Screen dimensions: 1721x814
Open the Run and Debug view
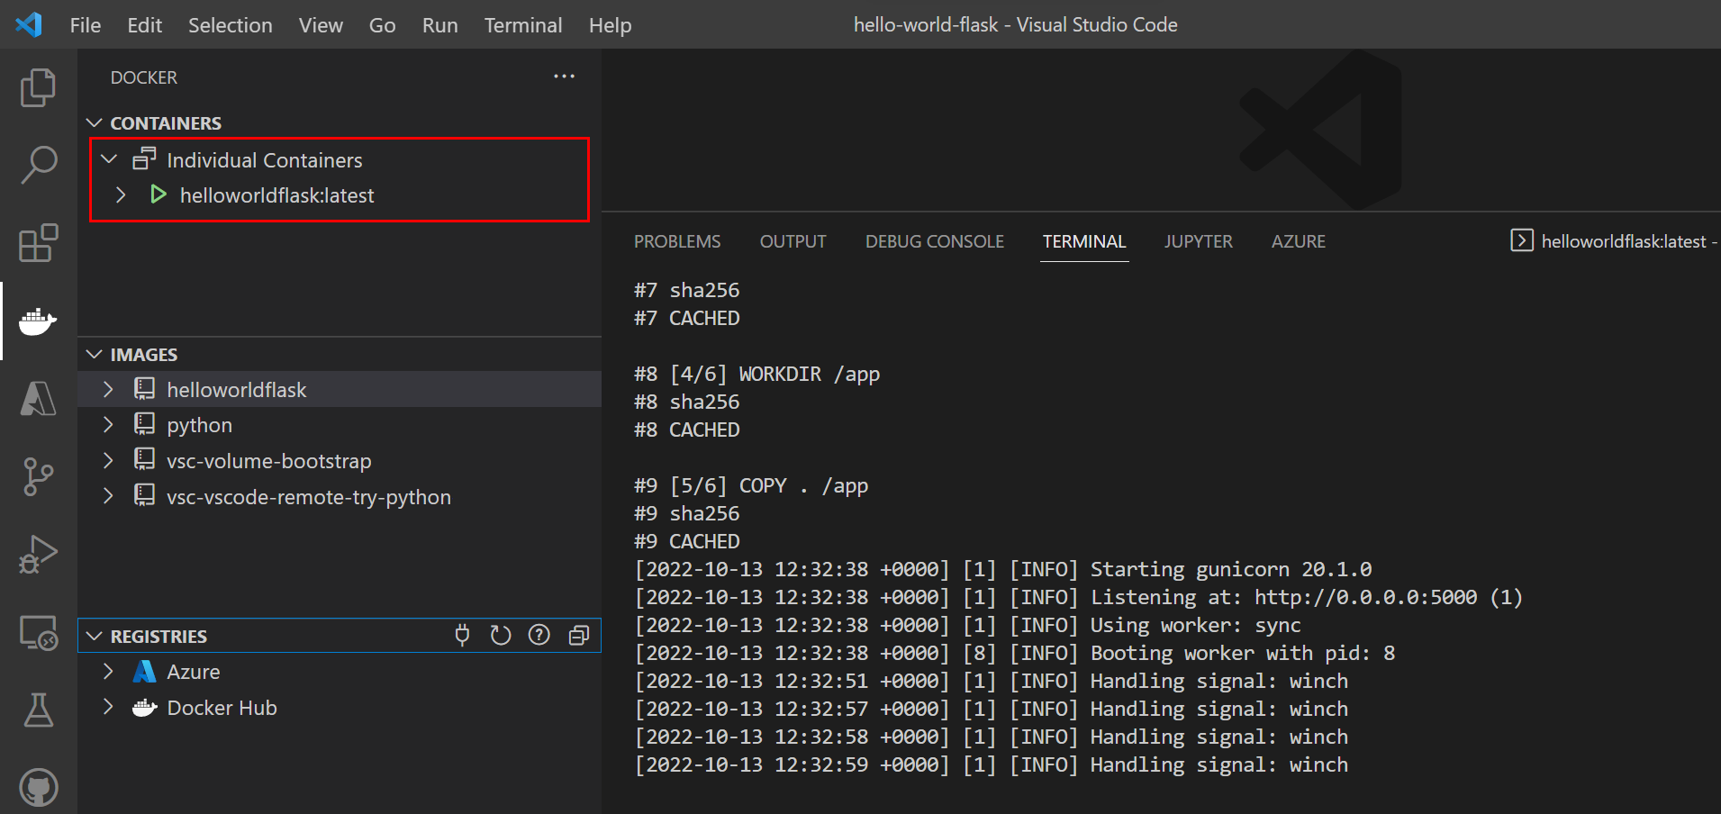pyautogui.click(x=38, y=554)
